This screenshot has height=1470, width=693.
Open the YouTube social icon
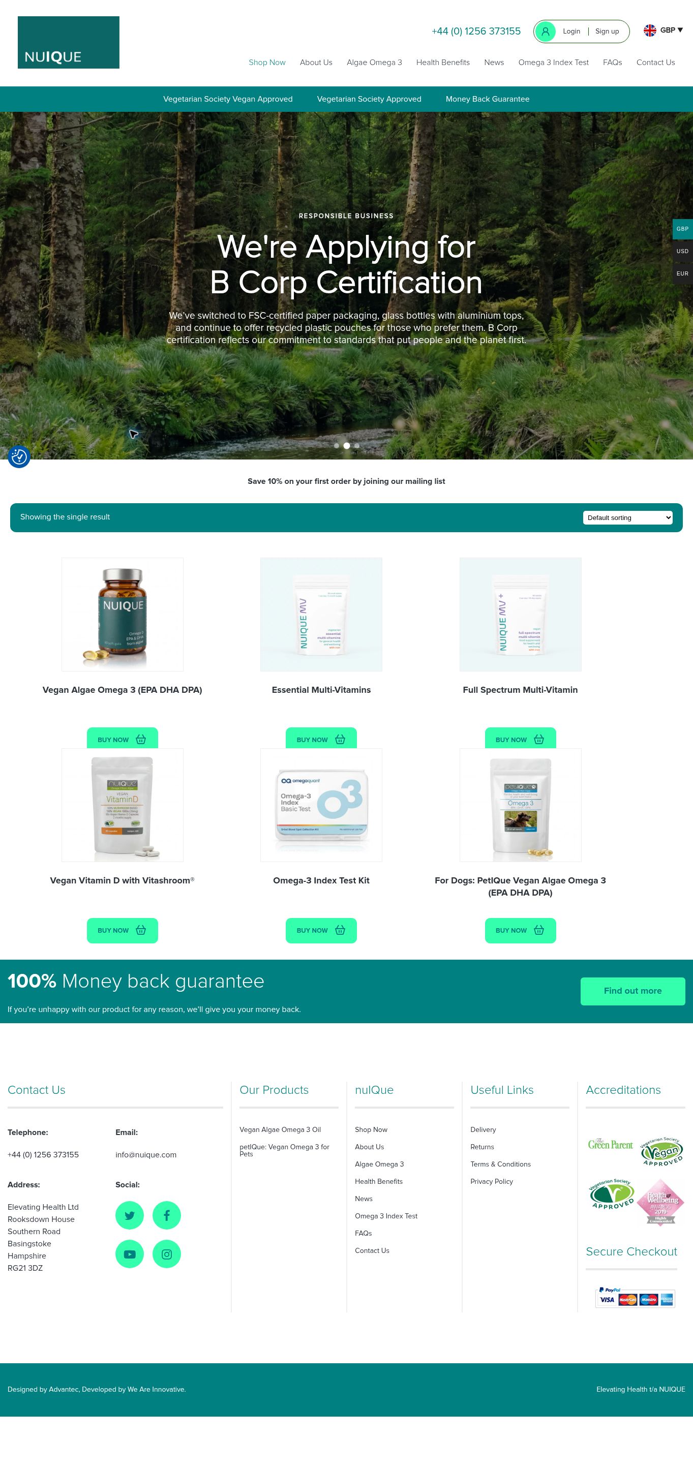tap(130, 1254)
